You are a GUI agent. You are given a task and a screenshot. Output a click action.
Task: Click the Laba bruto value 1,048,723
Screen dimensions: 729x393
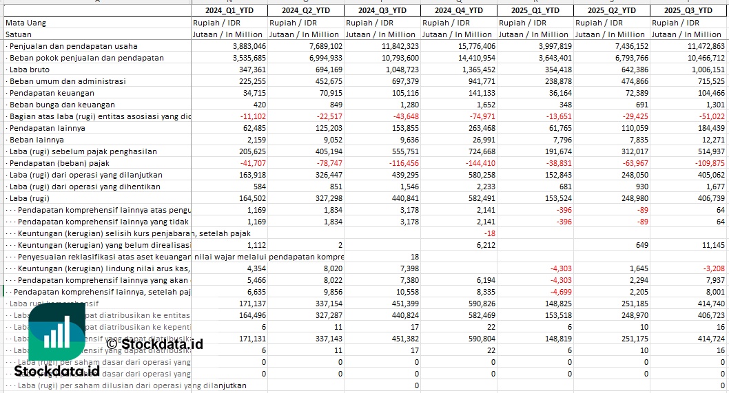tap(402, 70)
